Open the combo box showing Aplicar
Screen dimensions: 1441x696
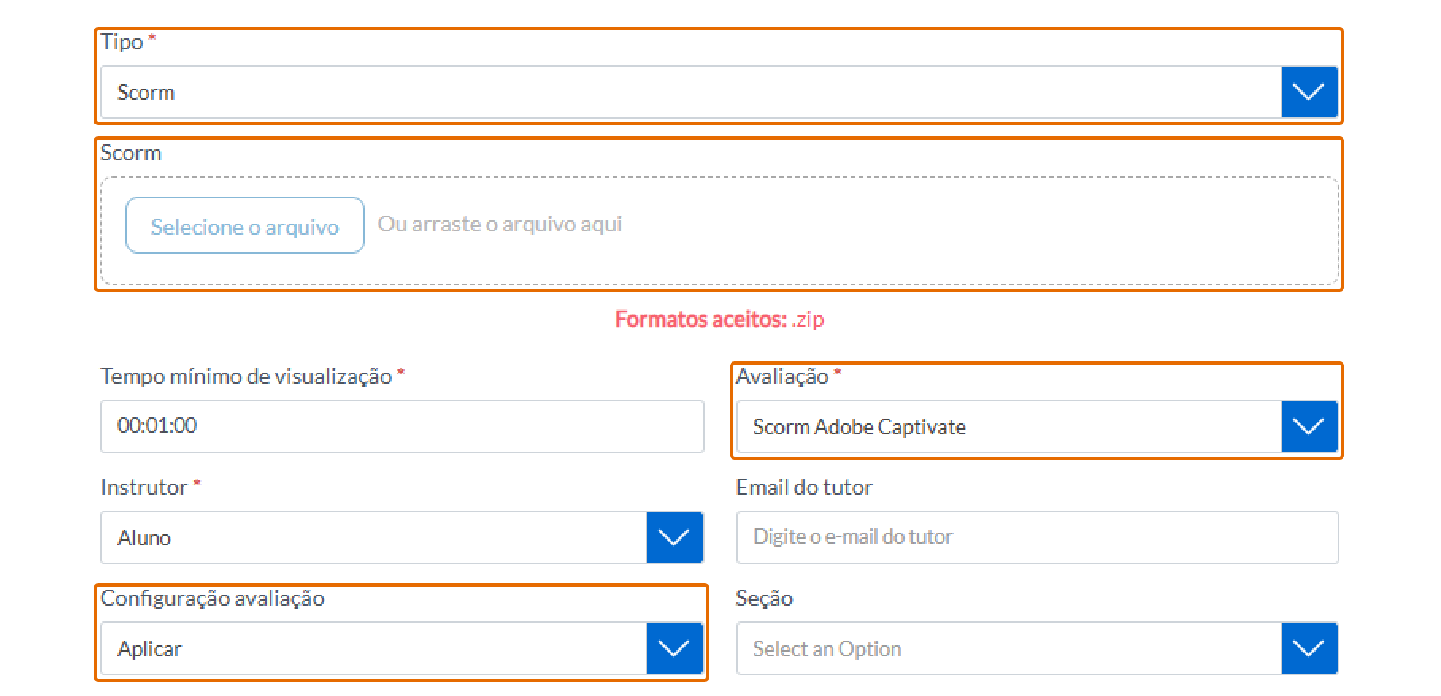pyautogui.click(x=373, y=649)
